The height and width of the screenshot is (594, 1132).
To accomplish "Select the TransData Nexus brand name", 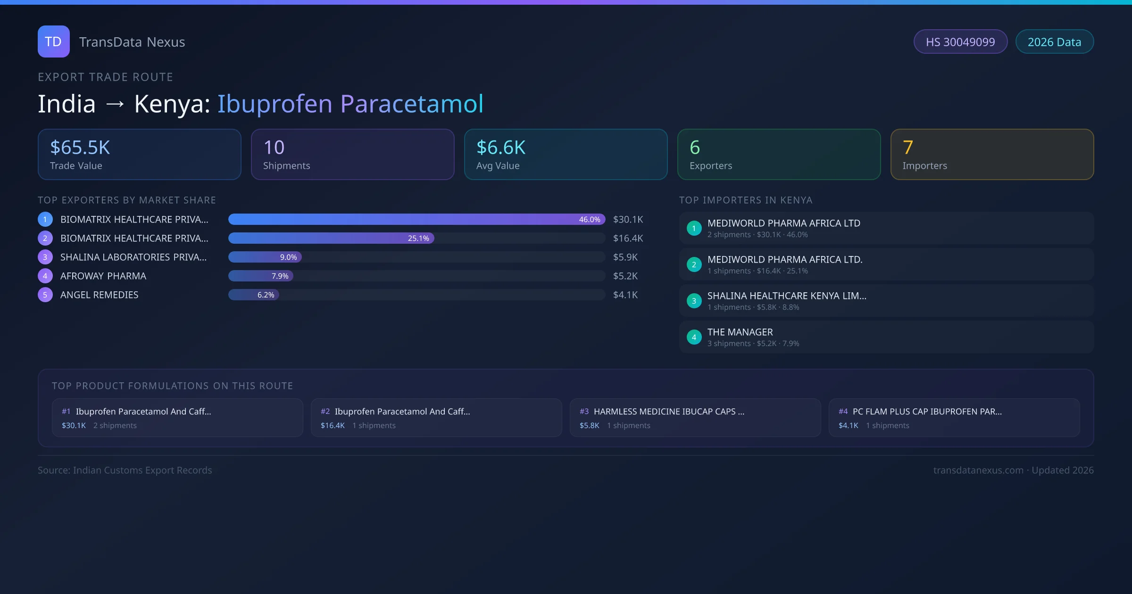I will 132,42.
